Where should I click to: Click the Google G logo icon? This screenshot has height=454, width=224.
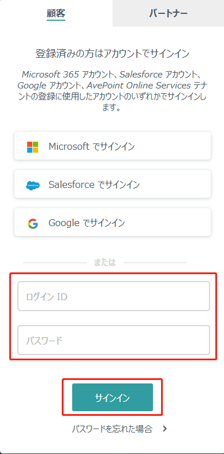33,223
